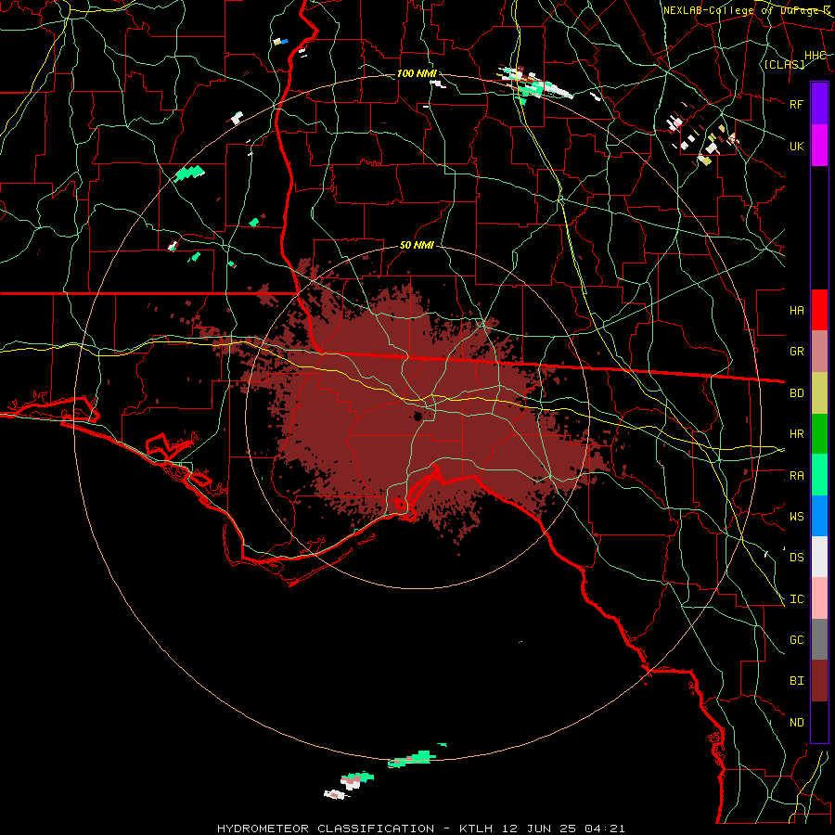This screenshot has width=835, height=835.
Task: Click the RF purple legend swatch
Action: coord(819,103)
